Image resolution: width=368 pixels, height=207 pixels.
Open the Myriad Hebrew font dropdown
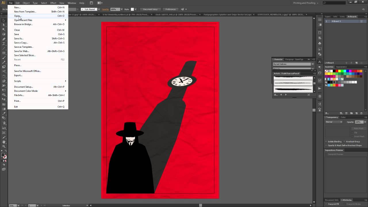[313, 64]
